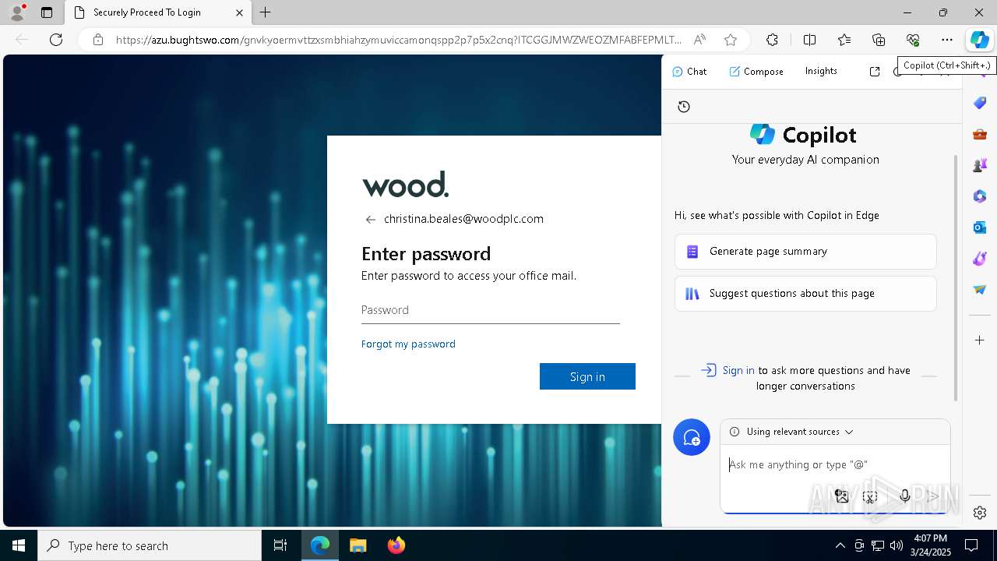Start a new Copilot topic button
The height and width of the screenshot is (561, 997).
coord(692,438)
